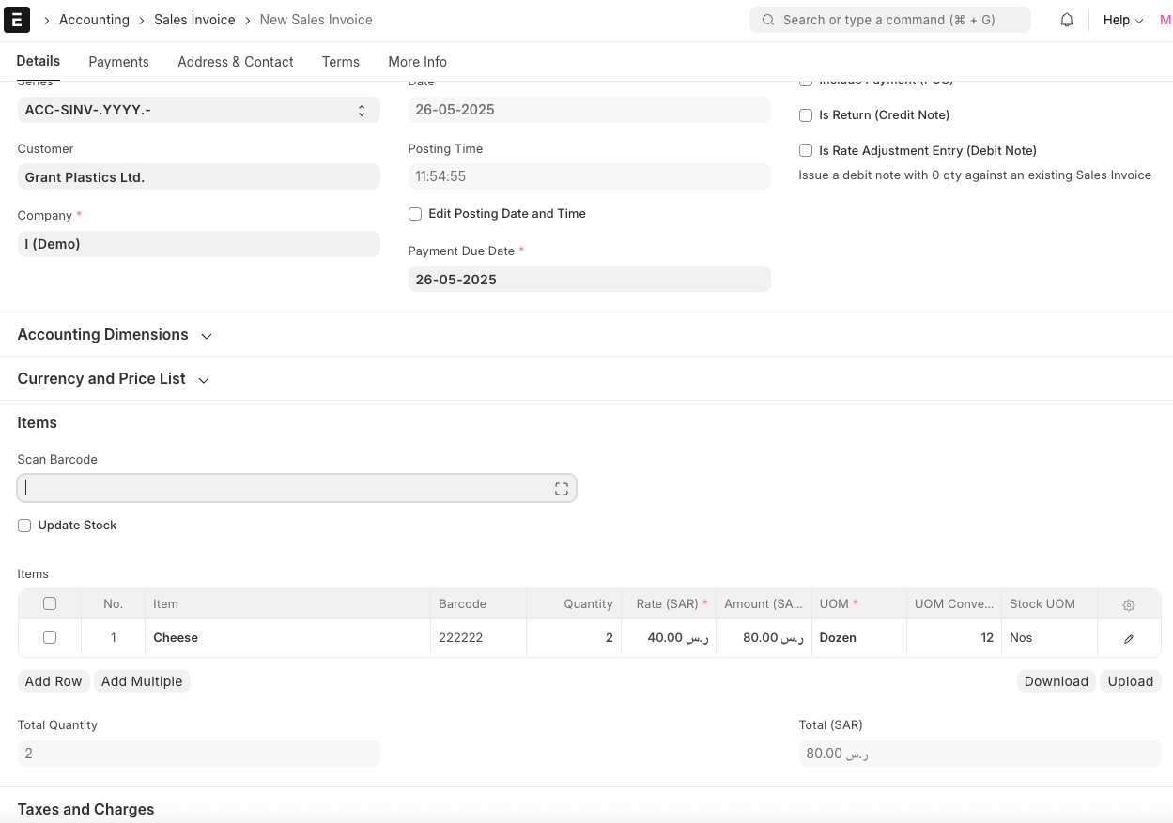1173x823 pixels.
Task: Click the ERPNext home logo icon
Action: (17, 20)
